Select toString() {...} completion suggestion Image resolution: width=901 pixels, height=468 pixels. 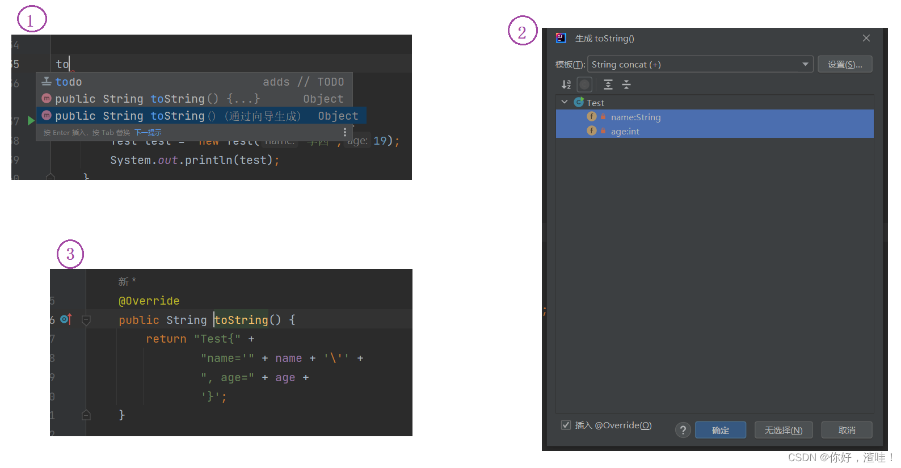click(195, 99)
